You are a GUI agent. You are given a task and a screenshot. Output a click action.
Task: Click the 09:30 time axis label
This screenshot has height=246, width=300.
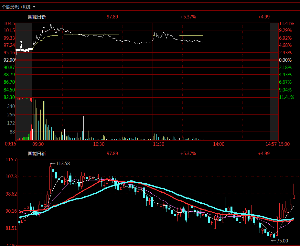(38, 144)
